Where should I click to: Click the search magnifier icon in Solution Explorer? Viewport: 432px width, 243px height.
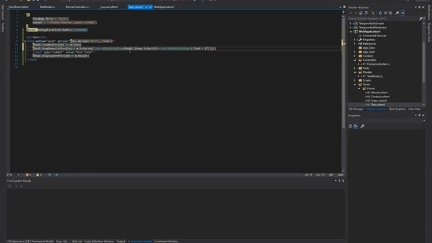coord(421,18)
